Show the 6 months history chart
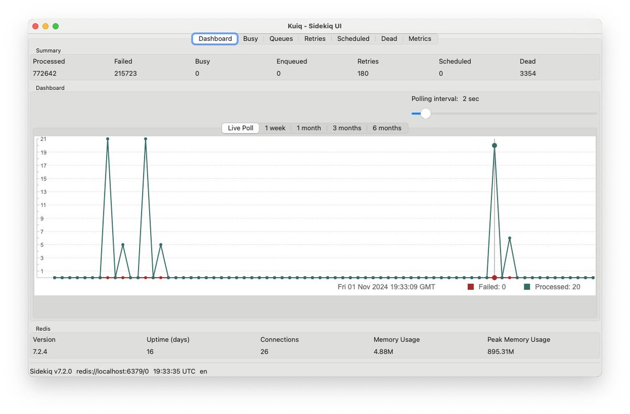The width and height of the screenshot is (630, 414). (x=387, y=128)
